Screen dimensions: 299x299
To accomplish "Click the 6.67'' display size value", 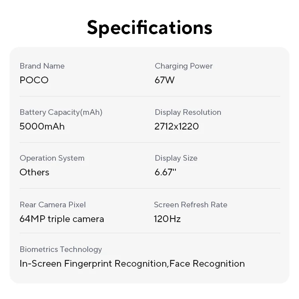I will [165, 172].
